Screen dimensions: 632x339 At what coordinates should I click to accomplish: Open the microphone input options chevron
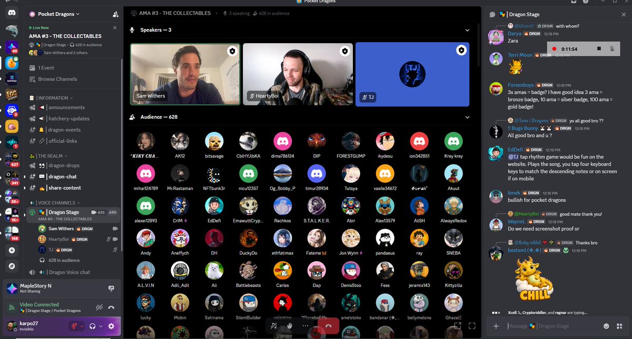click(x=82, y=326)
